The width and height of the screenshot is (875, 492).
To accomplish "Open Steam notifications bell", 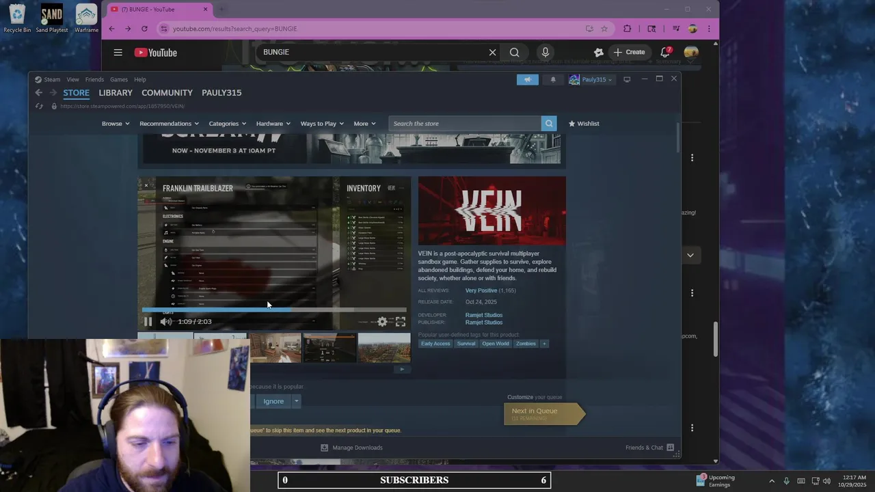I will [x=553, y=79].
